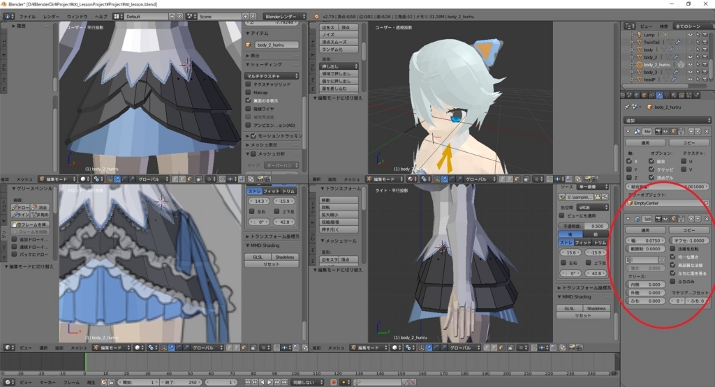Open the info editor type selector

tap(9, 17)
